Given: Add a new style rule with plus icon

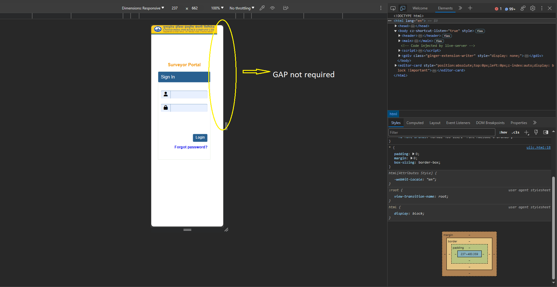Looking at the screenshot, I should coord(527,132).
